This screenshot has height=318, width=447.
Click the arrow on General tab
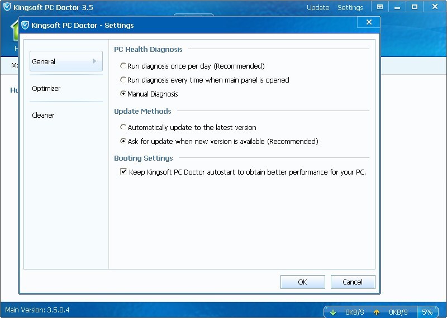tap(94, 61)
